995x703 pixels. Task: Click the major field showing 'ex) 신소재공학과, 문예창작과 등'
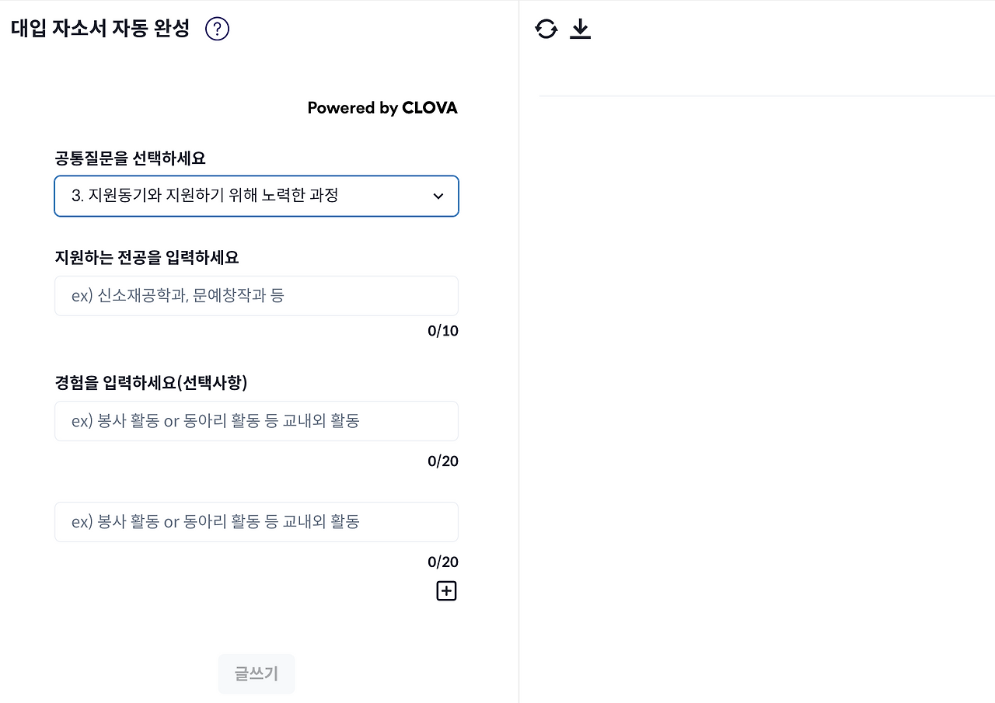pyautogui.click(x=257, y=296)
